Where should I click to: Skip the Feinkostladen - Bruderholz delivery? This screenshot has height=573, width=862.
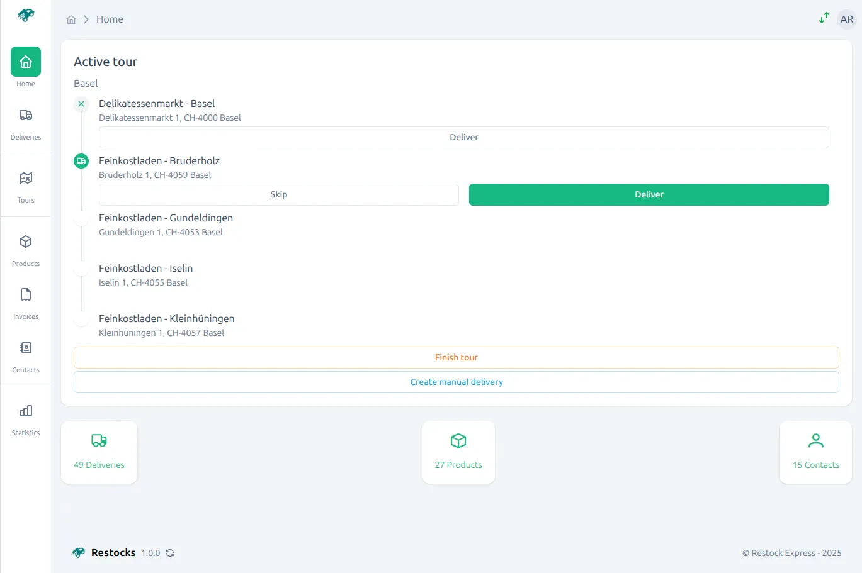point(278,194)
